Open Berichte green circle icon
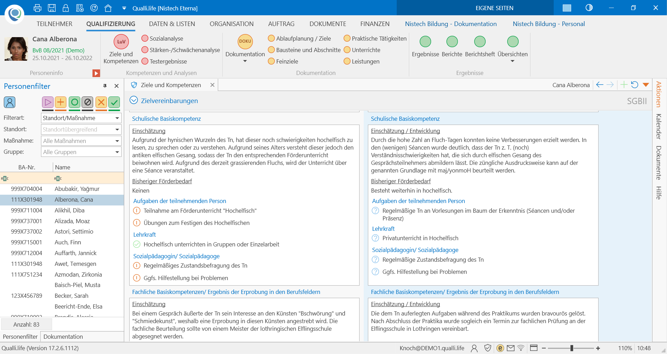This screenshot has width=667, height=354. [452, 42]
